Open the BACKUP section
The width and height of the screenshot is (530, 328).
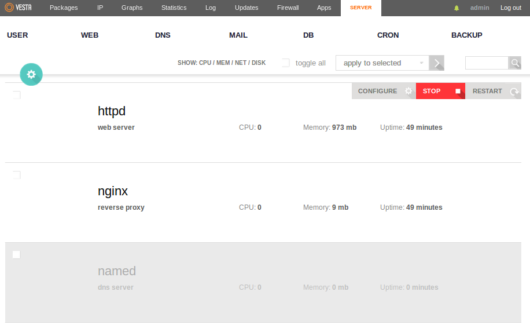tap(466, 35)
